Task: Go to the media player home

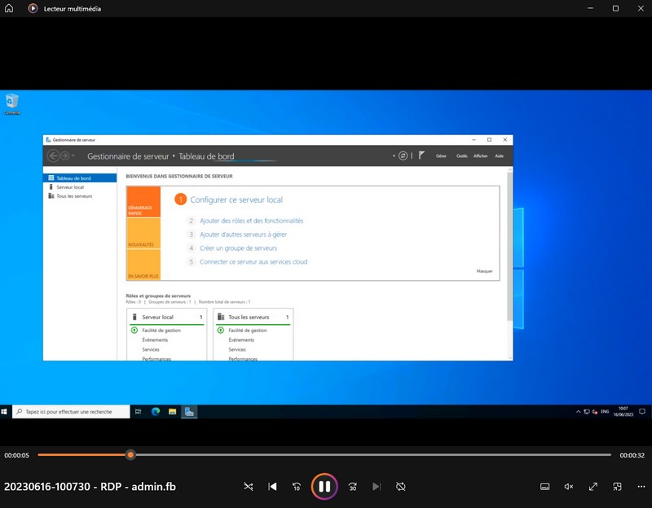Action: 9,8
